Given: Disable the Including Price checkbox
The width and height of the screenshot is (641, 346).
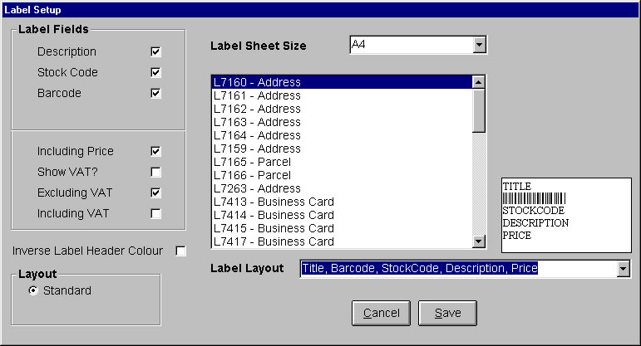Looking at the screenshot, I should coord(155,151).
